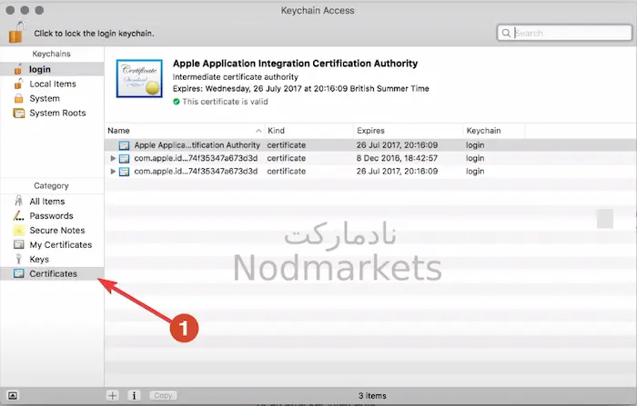The image size is (637, 406).
Task: Click the System keychain locked padlock icon
Action: tap(19, 99)
